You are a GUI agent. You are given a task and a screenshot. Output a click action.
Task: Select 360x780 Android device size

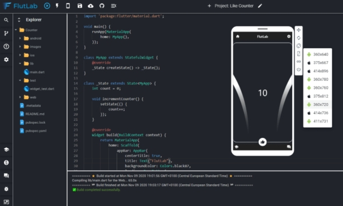tap(318, 79)
